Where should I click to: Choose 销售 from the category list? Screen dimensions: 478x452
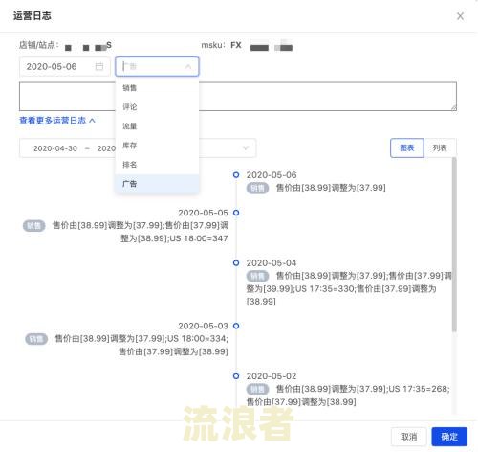tap(157, 88)
